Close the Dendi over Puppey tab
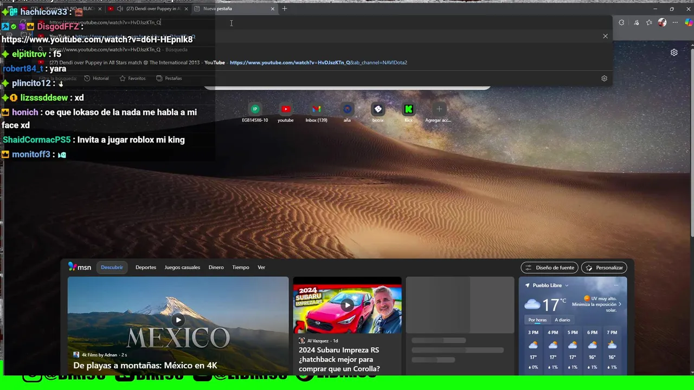Screen dimensions: 694x390 pyautogui.click(x=186, y=9)
